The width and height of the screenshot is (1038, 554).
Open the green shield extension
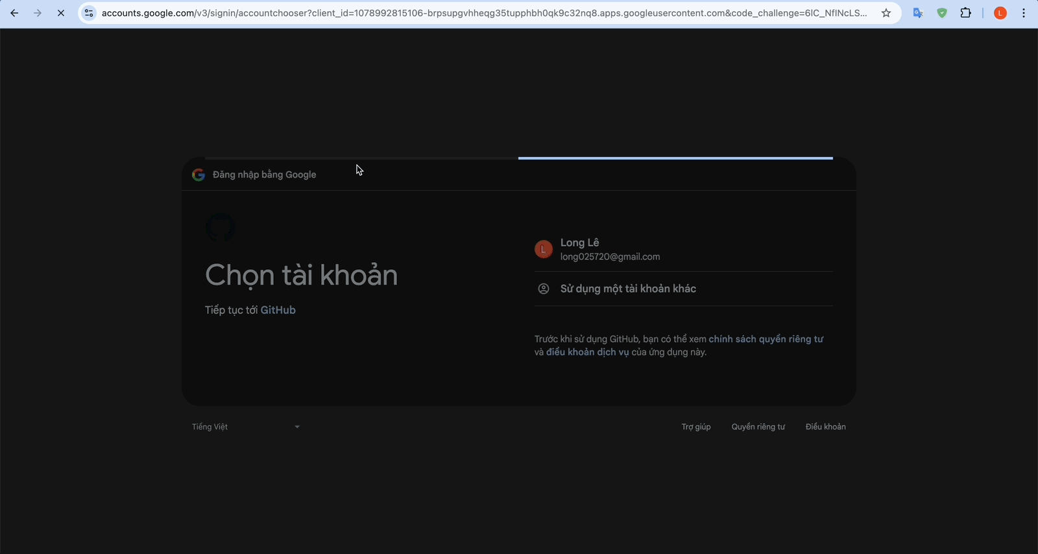(942, 13)
